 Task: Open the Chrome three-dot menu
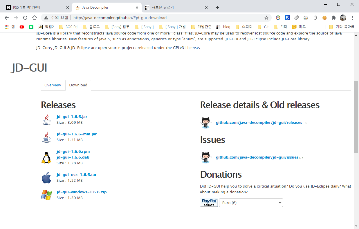(x=352, y=18)
